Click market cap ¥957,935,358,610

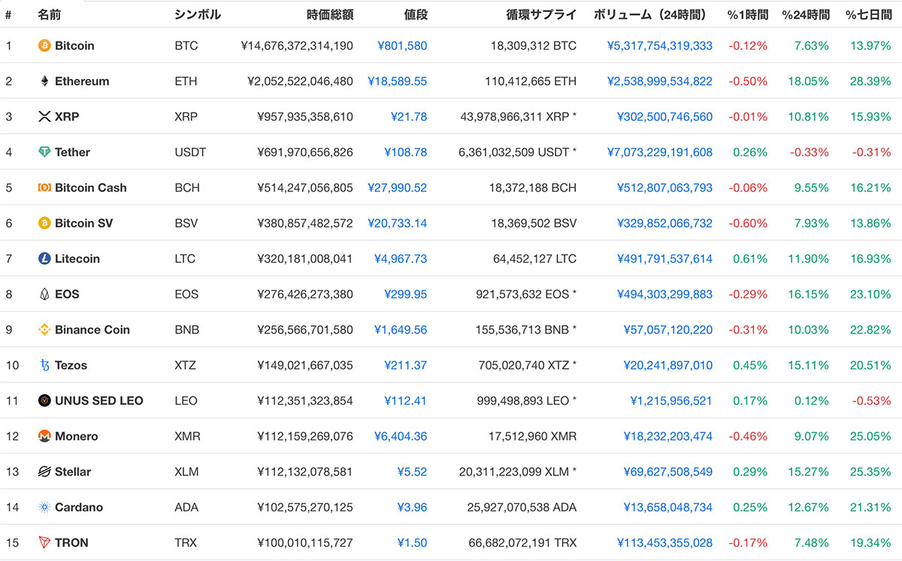point(305,116)
